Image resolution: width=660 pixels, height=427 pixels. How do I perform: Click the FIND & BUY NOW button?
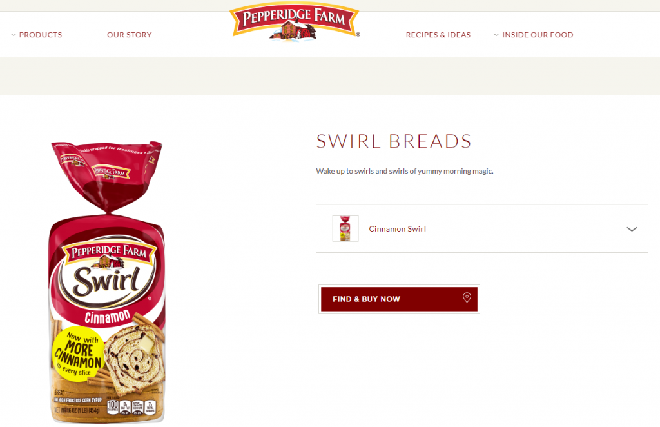tap(399, 299)
